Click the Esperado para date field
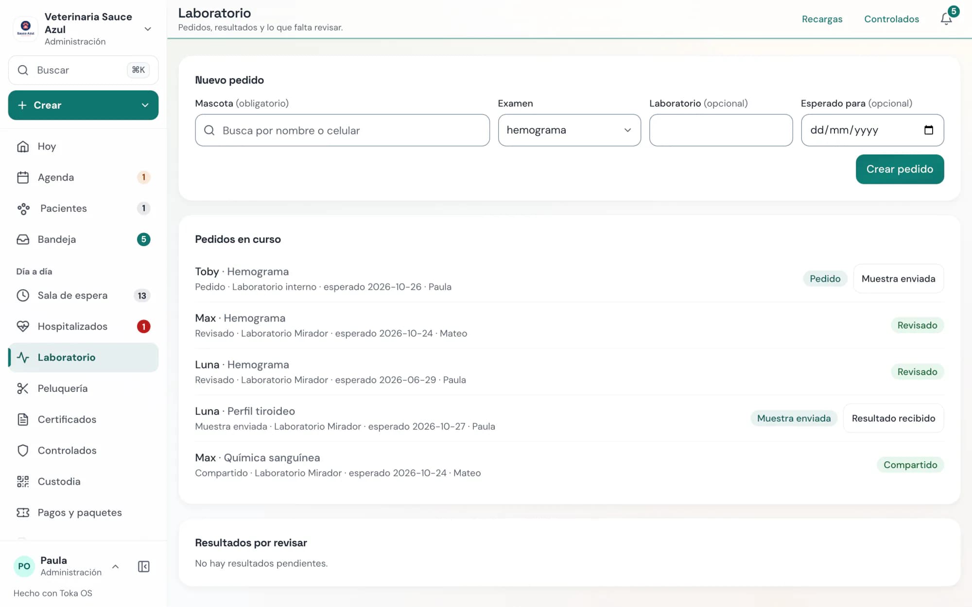 click(x=872, y=130)
